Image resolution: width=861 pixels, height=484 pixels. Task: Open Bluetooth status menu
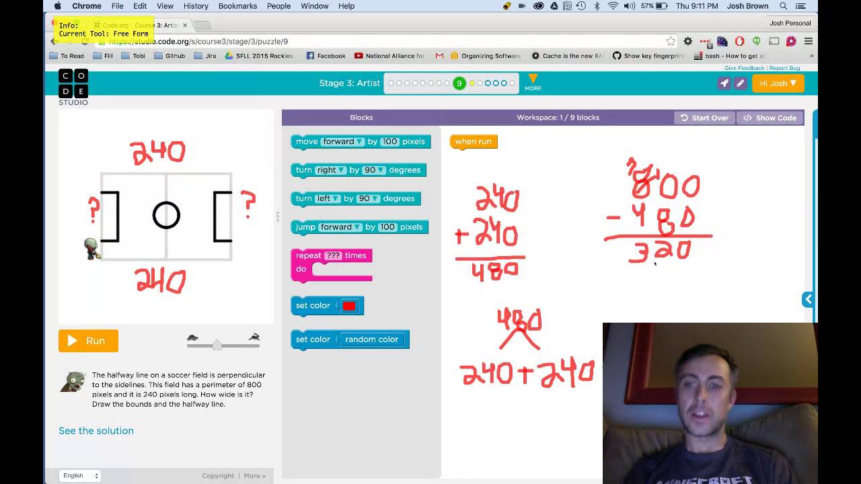tap(596, 6)
